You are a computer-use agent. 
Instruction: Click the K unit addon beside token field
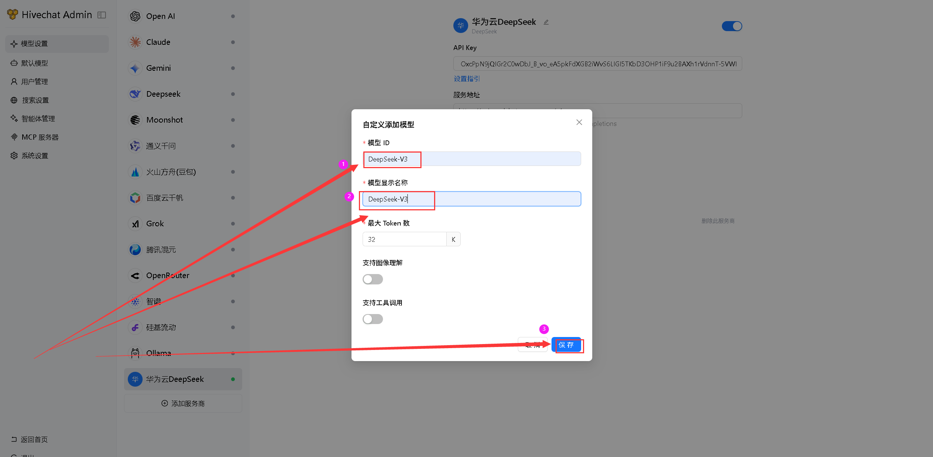tap(453, 239)
